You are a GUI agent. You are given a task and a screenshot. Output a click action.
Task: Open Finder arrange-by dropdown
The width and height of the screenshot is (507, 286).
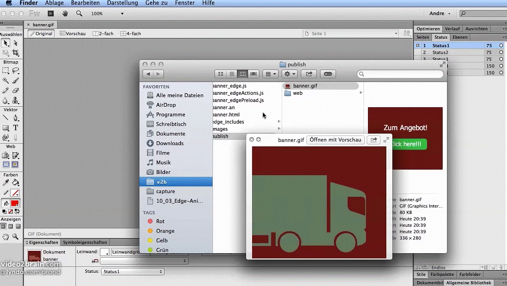[x=270, y=74]
